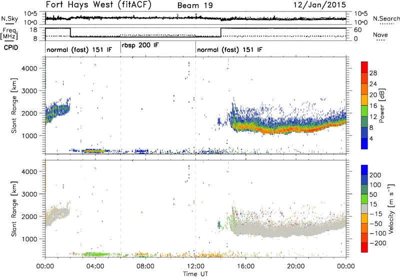Viewport: 400px width, 277px height.
Task: Click the "16:00" time tick label
Action: click(x=245, y=266)
